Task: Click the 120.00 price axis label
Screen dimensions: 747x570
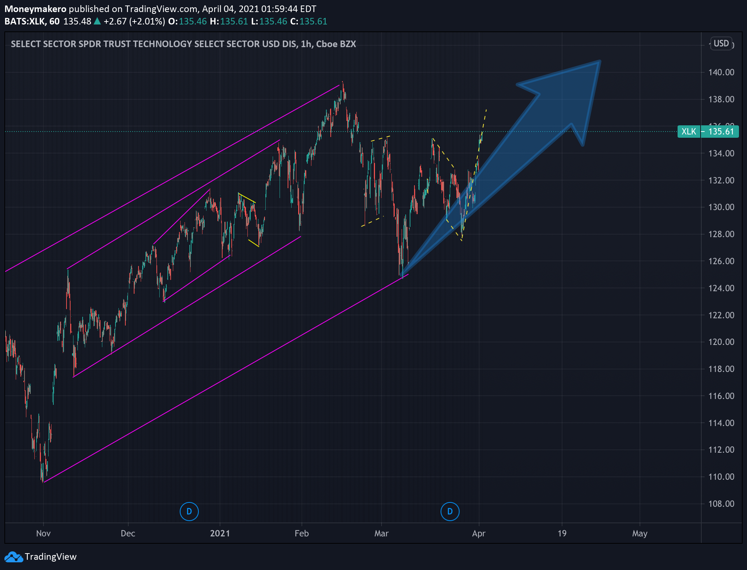Action: (721, 342)
